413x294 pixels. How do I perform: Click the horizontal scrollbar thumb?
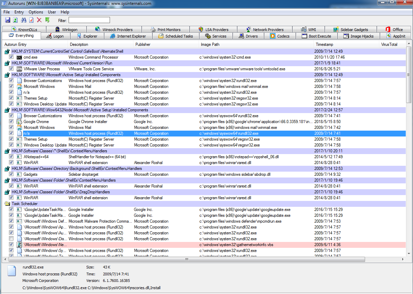pyautogui.click(x=186, y=260)
